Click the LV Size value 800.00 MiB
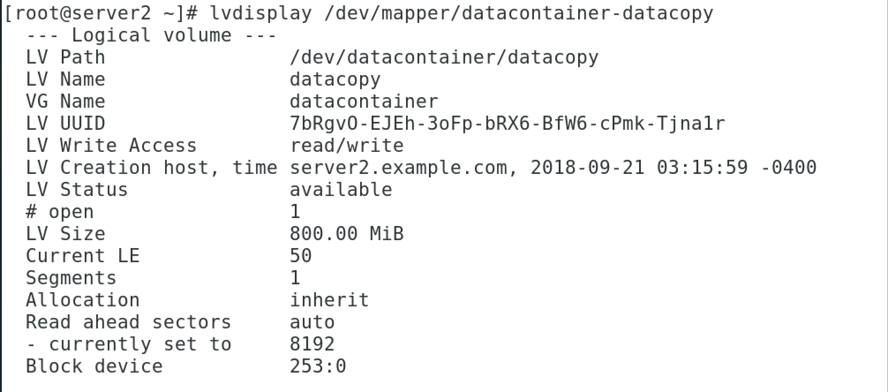Viewport: 888px width, 392px height. [346, 234]
